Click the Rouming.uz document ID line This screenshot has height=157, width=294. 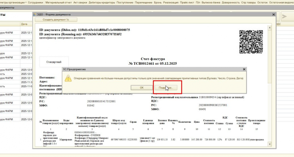[80, 34]
